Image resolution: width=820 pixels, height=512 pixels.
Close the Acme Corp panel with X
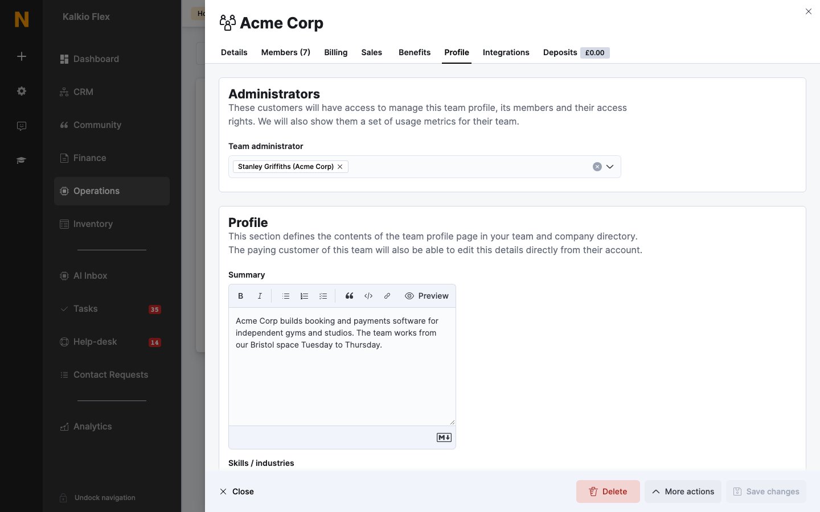(x=809, y=11)
